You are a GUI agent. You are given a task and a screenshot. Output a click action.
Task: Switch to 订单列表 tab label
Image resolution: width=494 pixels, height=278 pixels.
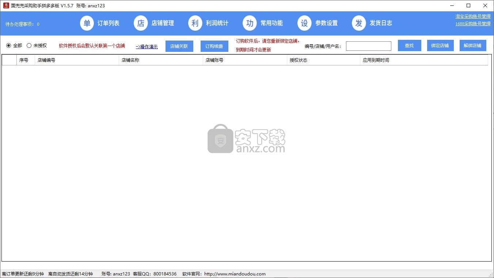[108, 23]
